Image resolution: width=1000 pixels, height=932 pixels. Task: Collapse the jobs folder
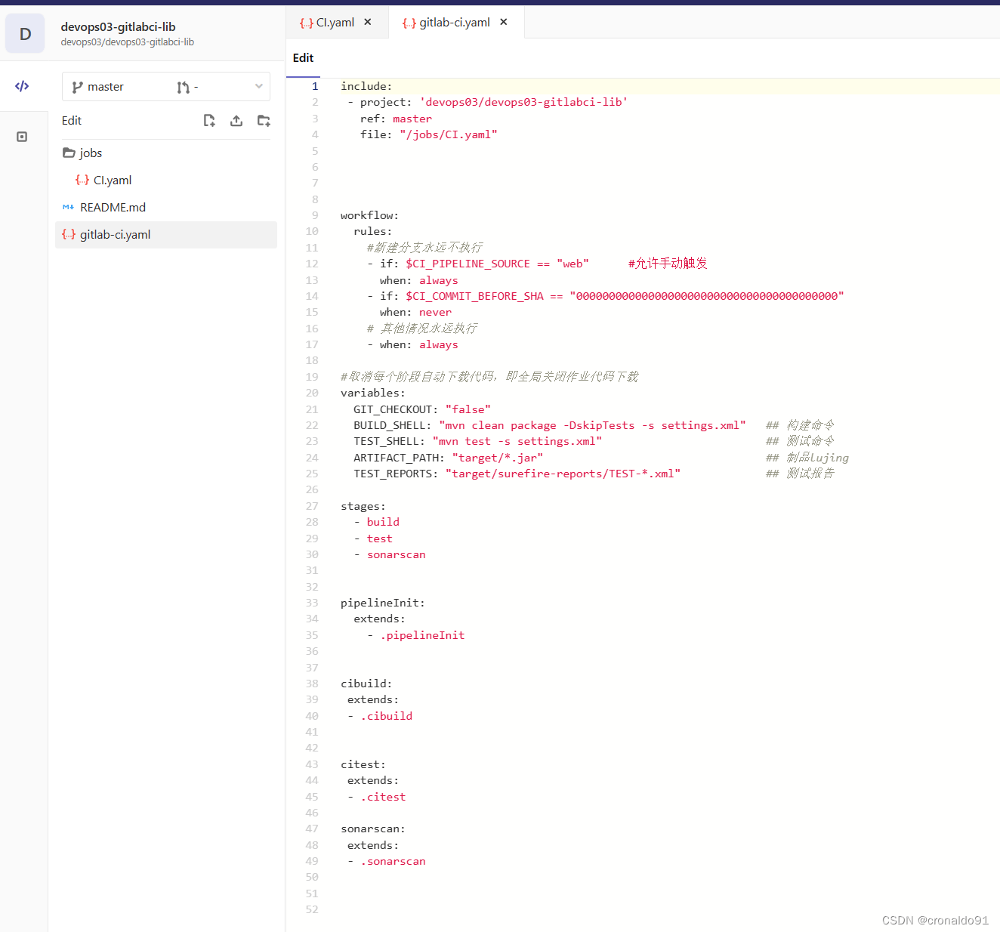166,153
